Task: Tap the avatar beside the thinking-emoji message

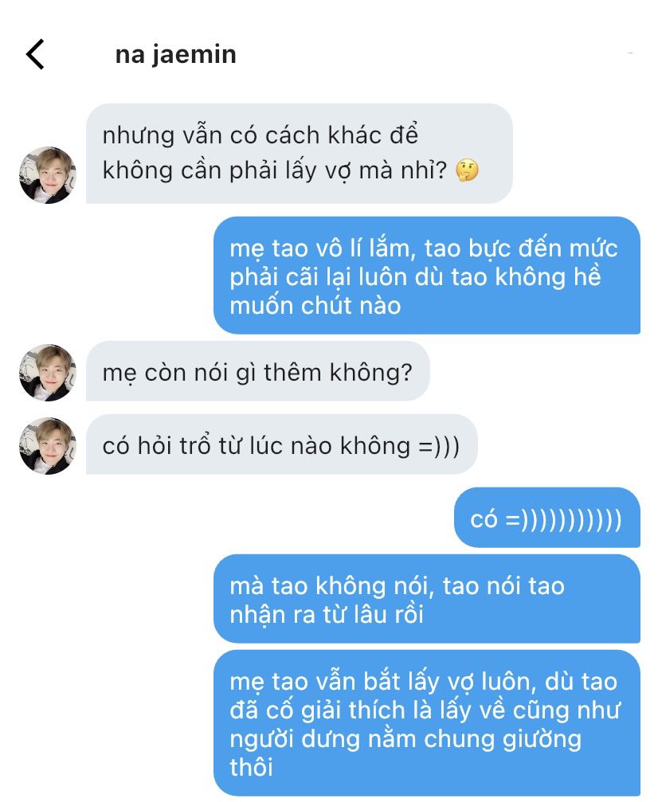Action: point(48,175)
